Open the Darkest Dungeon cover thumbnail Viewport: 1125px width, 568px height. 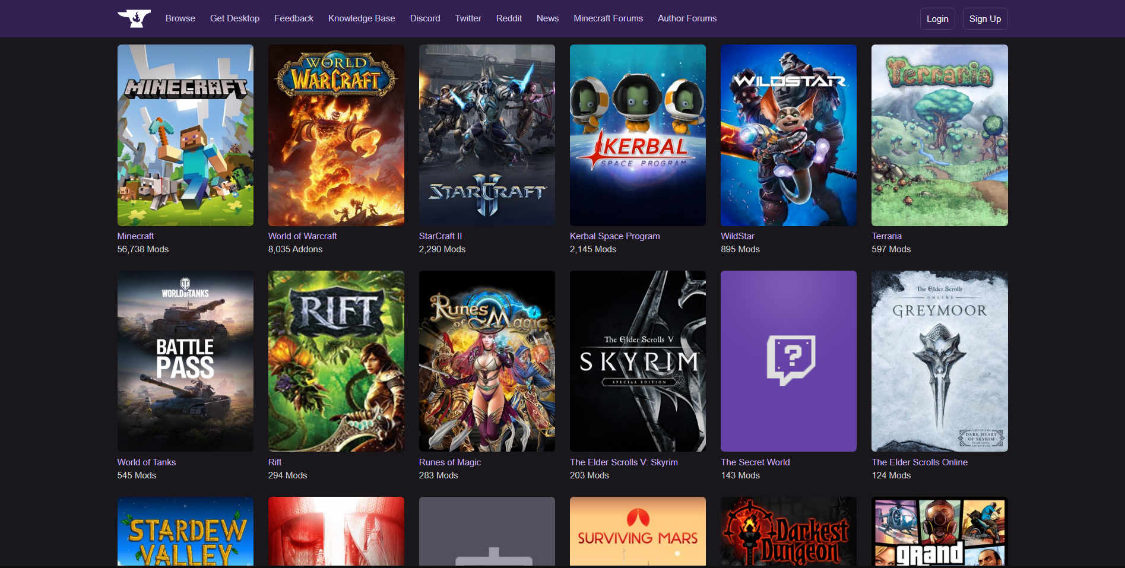[x=788, y=531]
